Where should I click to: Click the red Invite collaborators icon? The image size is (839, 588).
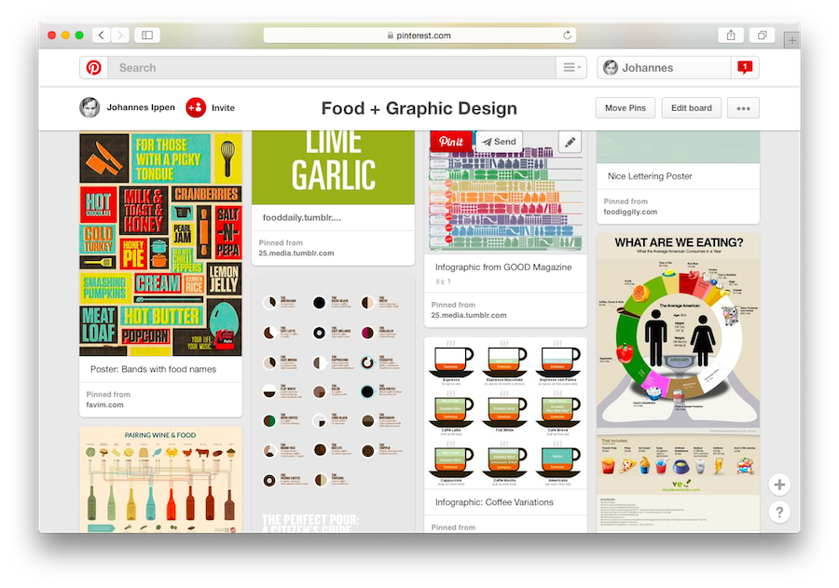pyautogui.click(x=196, y=107)
